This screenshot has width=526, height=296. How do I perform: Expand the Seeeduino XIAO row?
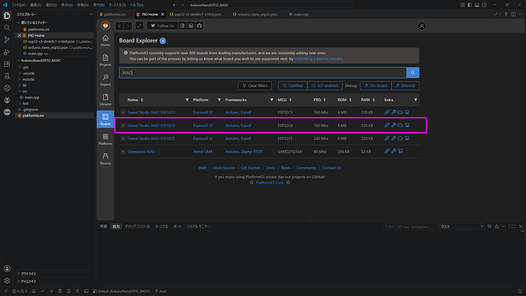coord(123,152)
